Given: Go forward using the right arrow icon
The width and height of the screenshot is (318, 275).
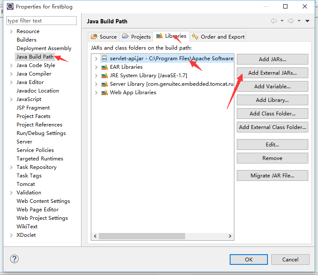Looking at the screenshot, I should point(291,21).
